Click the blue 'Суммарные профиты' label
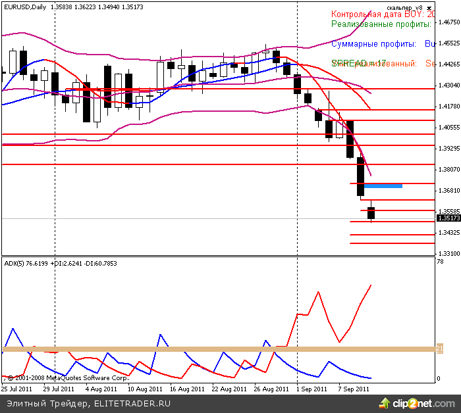Image resolution: width=461 pixels, height=413 pixels. (373, 44)
